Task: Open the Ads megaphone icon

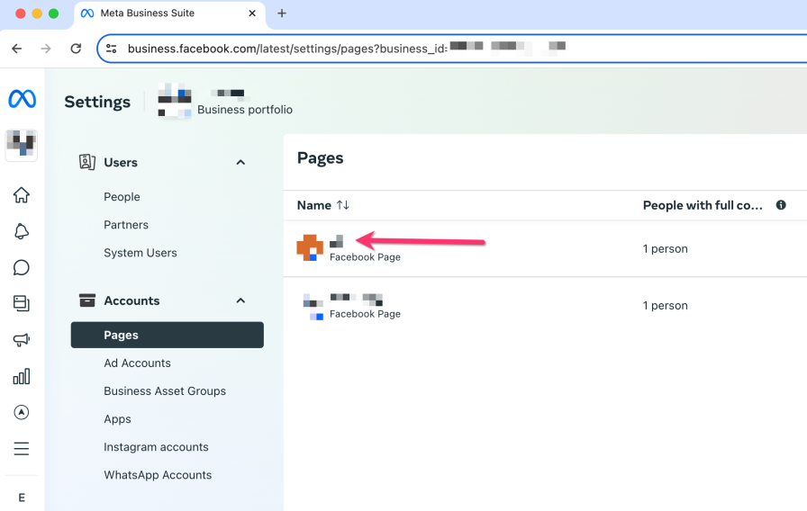Action: (22, 340)
